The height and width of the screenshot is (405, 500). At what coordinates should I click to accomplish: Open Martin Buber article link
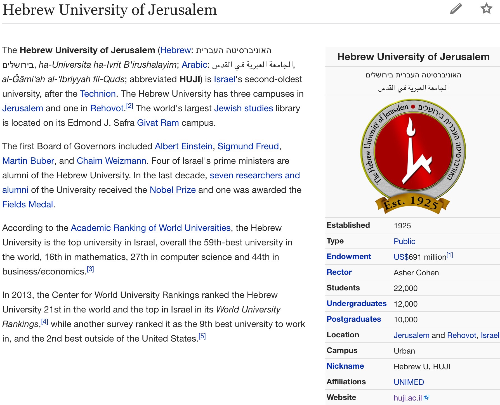28,161
